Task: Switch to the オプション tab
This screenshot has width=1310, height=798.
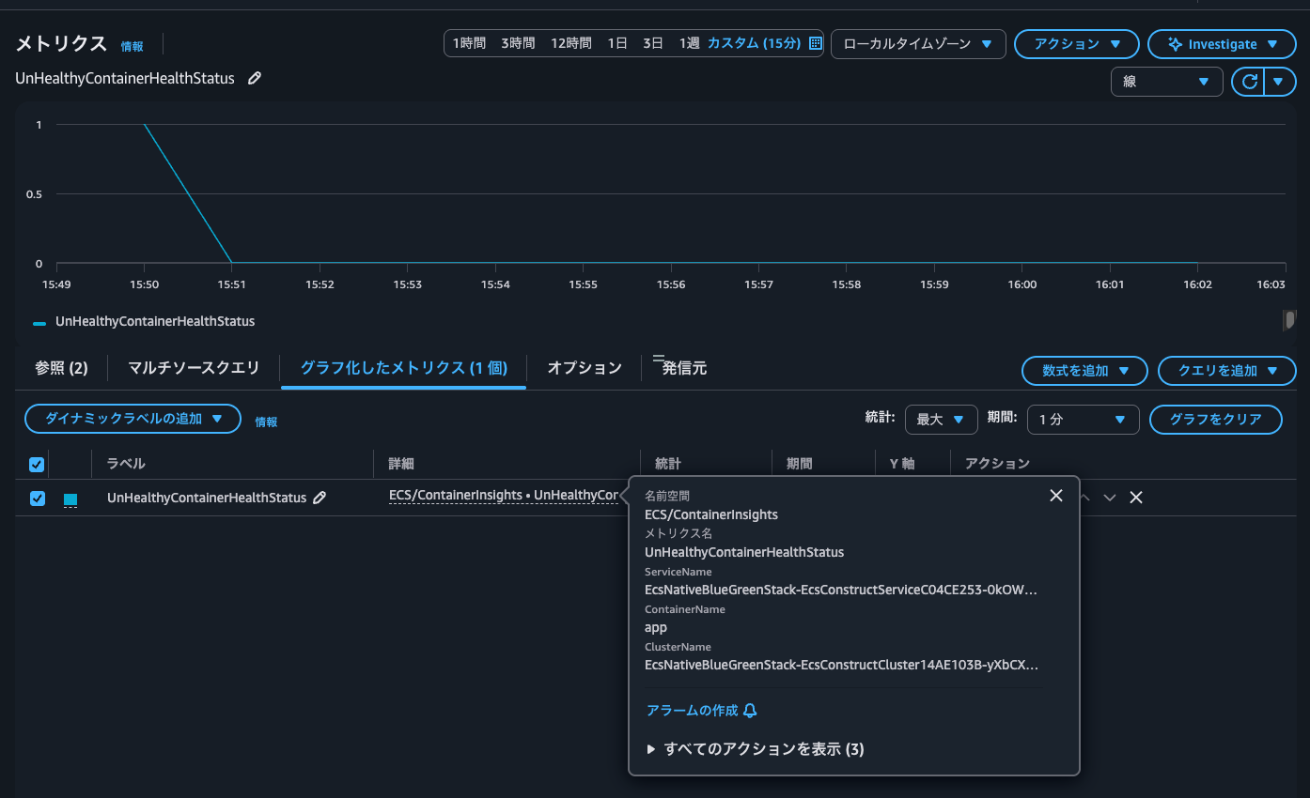Action: tap(585, 368)
